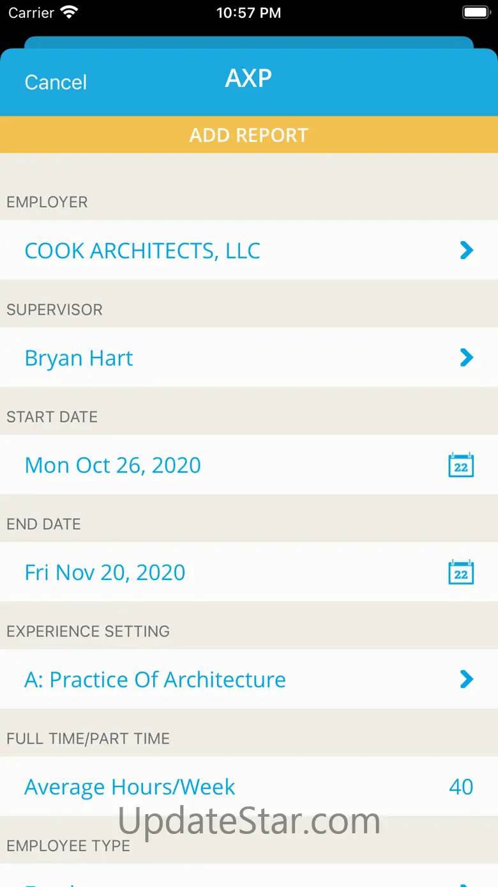Image resolution: width=498 pixels, height=887 pixels.
Task: Tap the battery indicator icon
Action: coord(475,13)
